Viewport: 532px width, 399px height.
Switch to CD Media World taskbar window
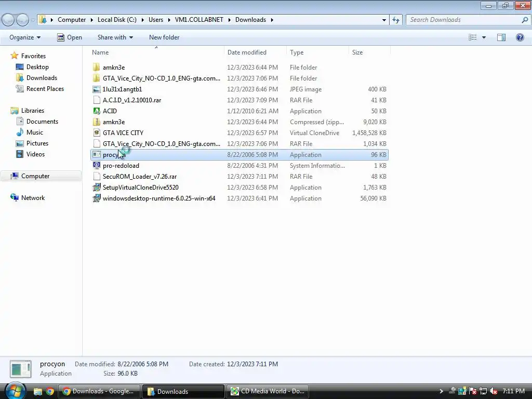click(x=268, y=392)
